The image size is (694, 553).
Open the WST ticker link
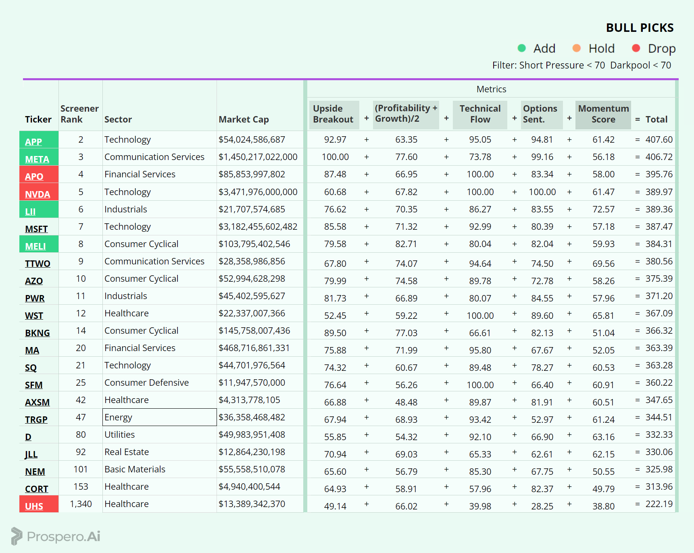(x=34, y=316)
